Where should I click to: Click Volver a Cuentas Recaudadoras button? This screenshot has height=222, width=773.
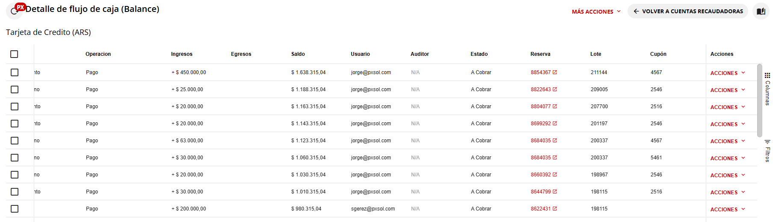click(x=688, y=12)
